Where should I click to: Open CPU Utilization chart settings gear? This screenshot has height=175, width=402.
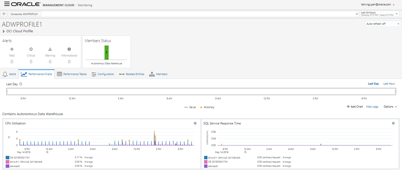195,123
